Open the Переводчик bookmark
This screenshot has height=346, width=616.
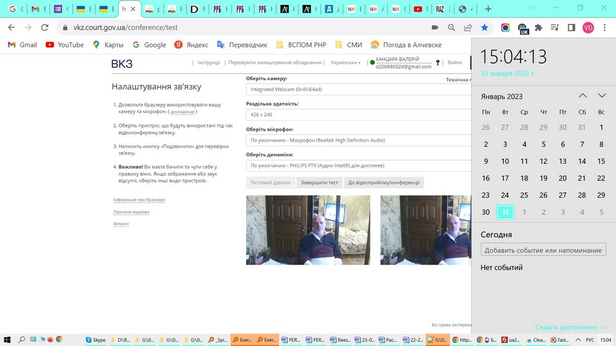[x=242, y=45]
